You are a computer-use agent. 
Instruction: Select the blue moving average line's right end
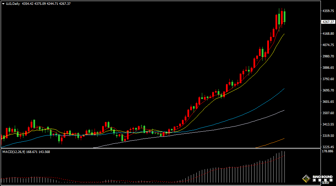click(x=283, y=89)
